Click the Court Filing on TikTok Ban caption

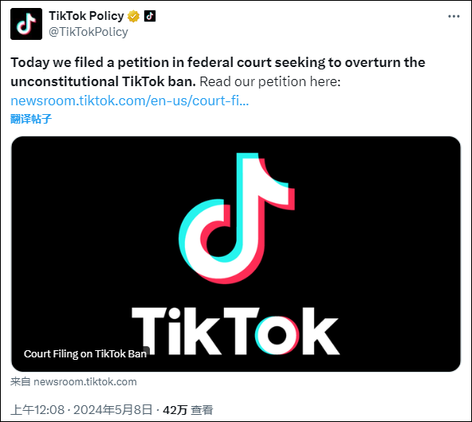(85, 353)
